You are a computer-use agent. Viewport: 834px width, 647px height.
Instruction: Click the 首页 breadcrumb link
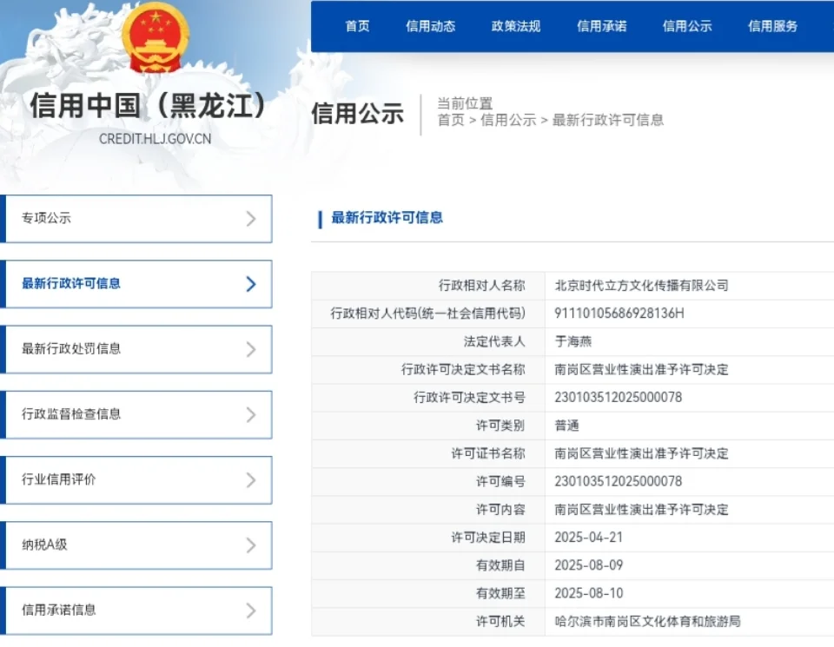tap(451, 120)
